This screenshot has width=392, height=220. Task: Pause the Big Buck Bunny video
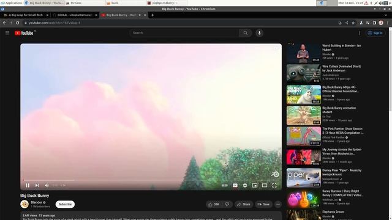coord(28,185)
